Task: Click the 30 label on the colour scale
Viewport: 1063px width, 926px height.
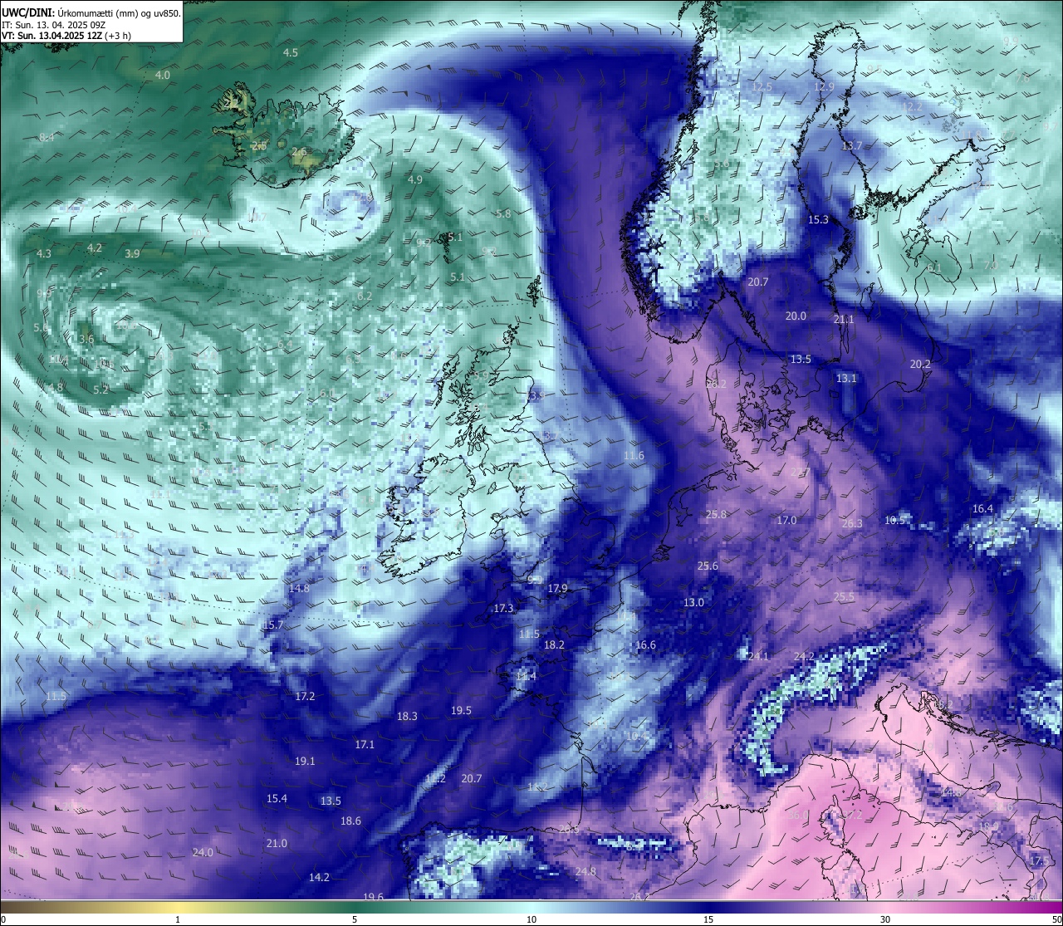Action: tap(885, 919)
